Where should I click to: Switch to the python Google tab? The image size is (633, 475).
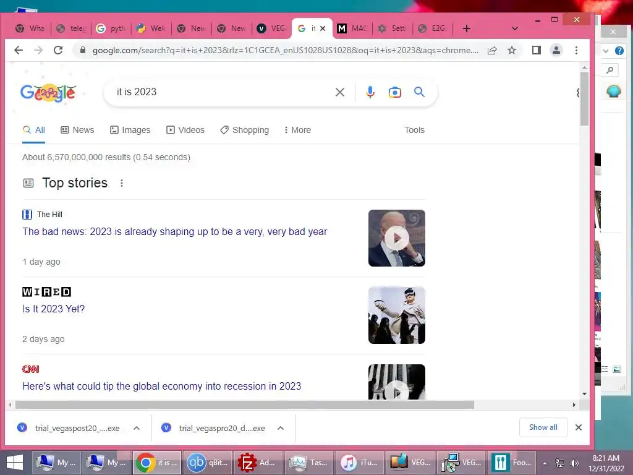pyautogui.click(x=111, y=28)
